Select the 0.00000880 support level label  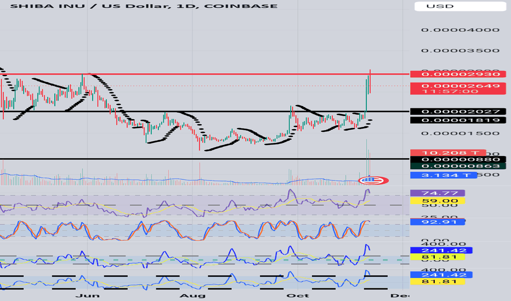pos(458,159)
